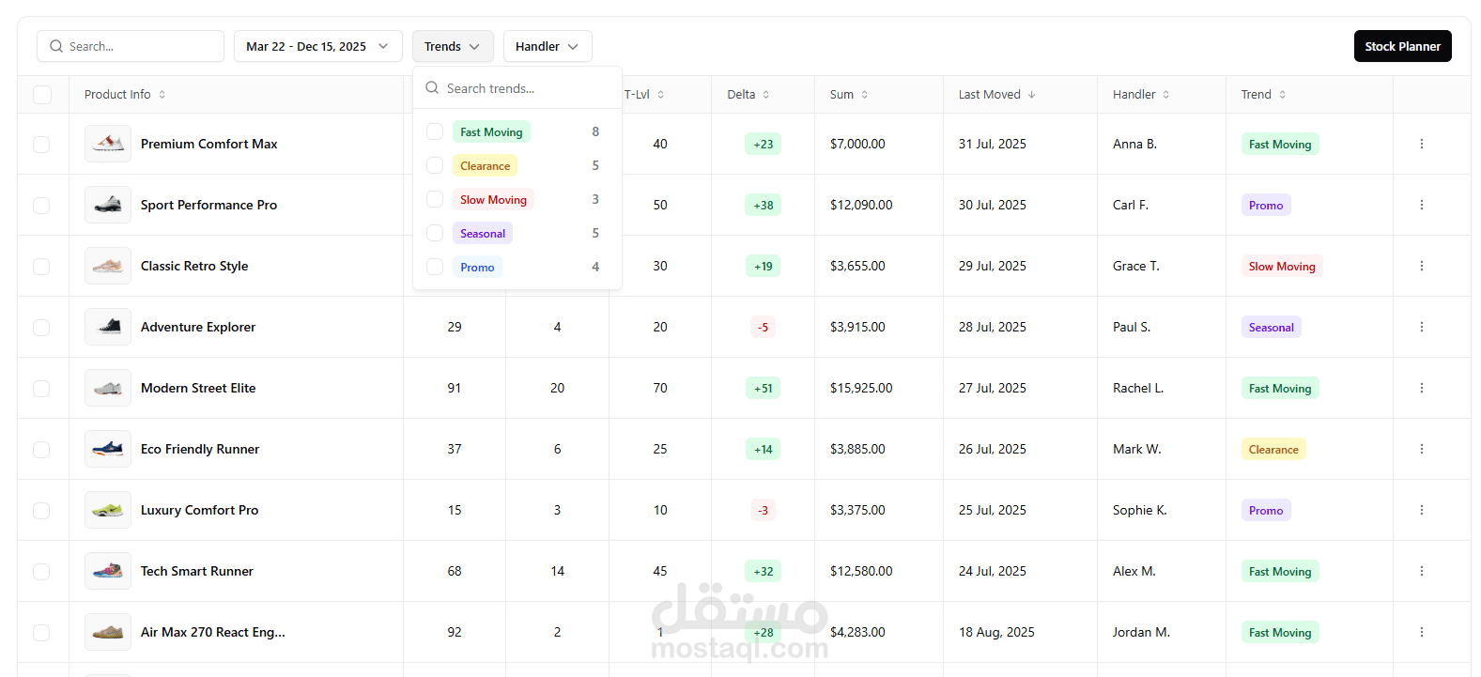Image resolution: width=1481 pixels, height=677 pixels.
Task: Click the Modern Street Elite product name
Action: [198, 388]
